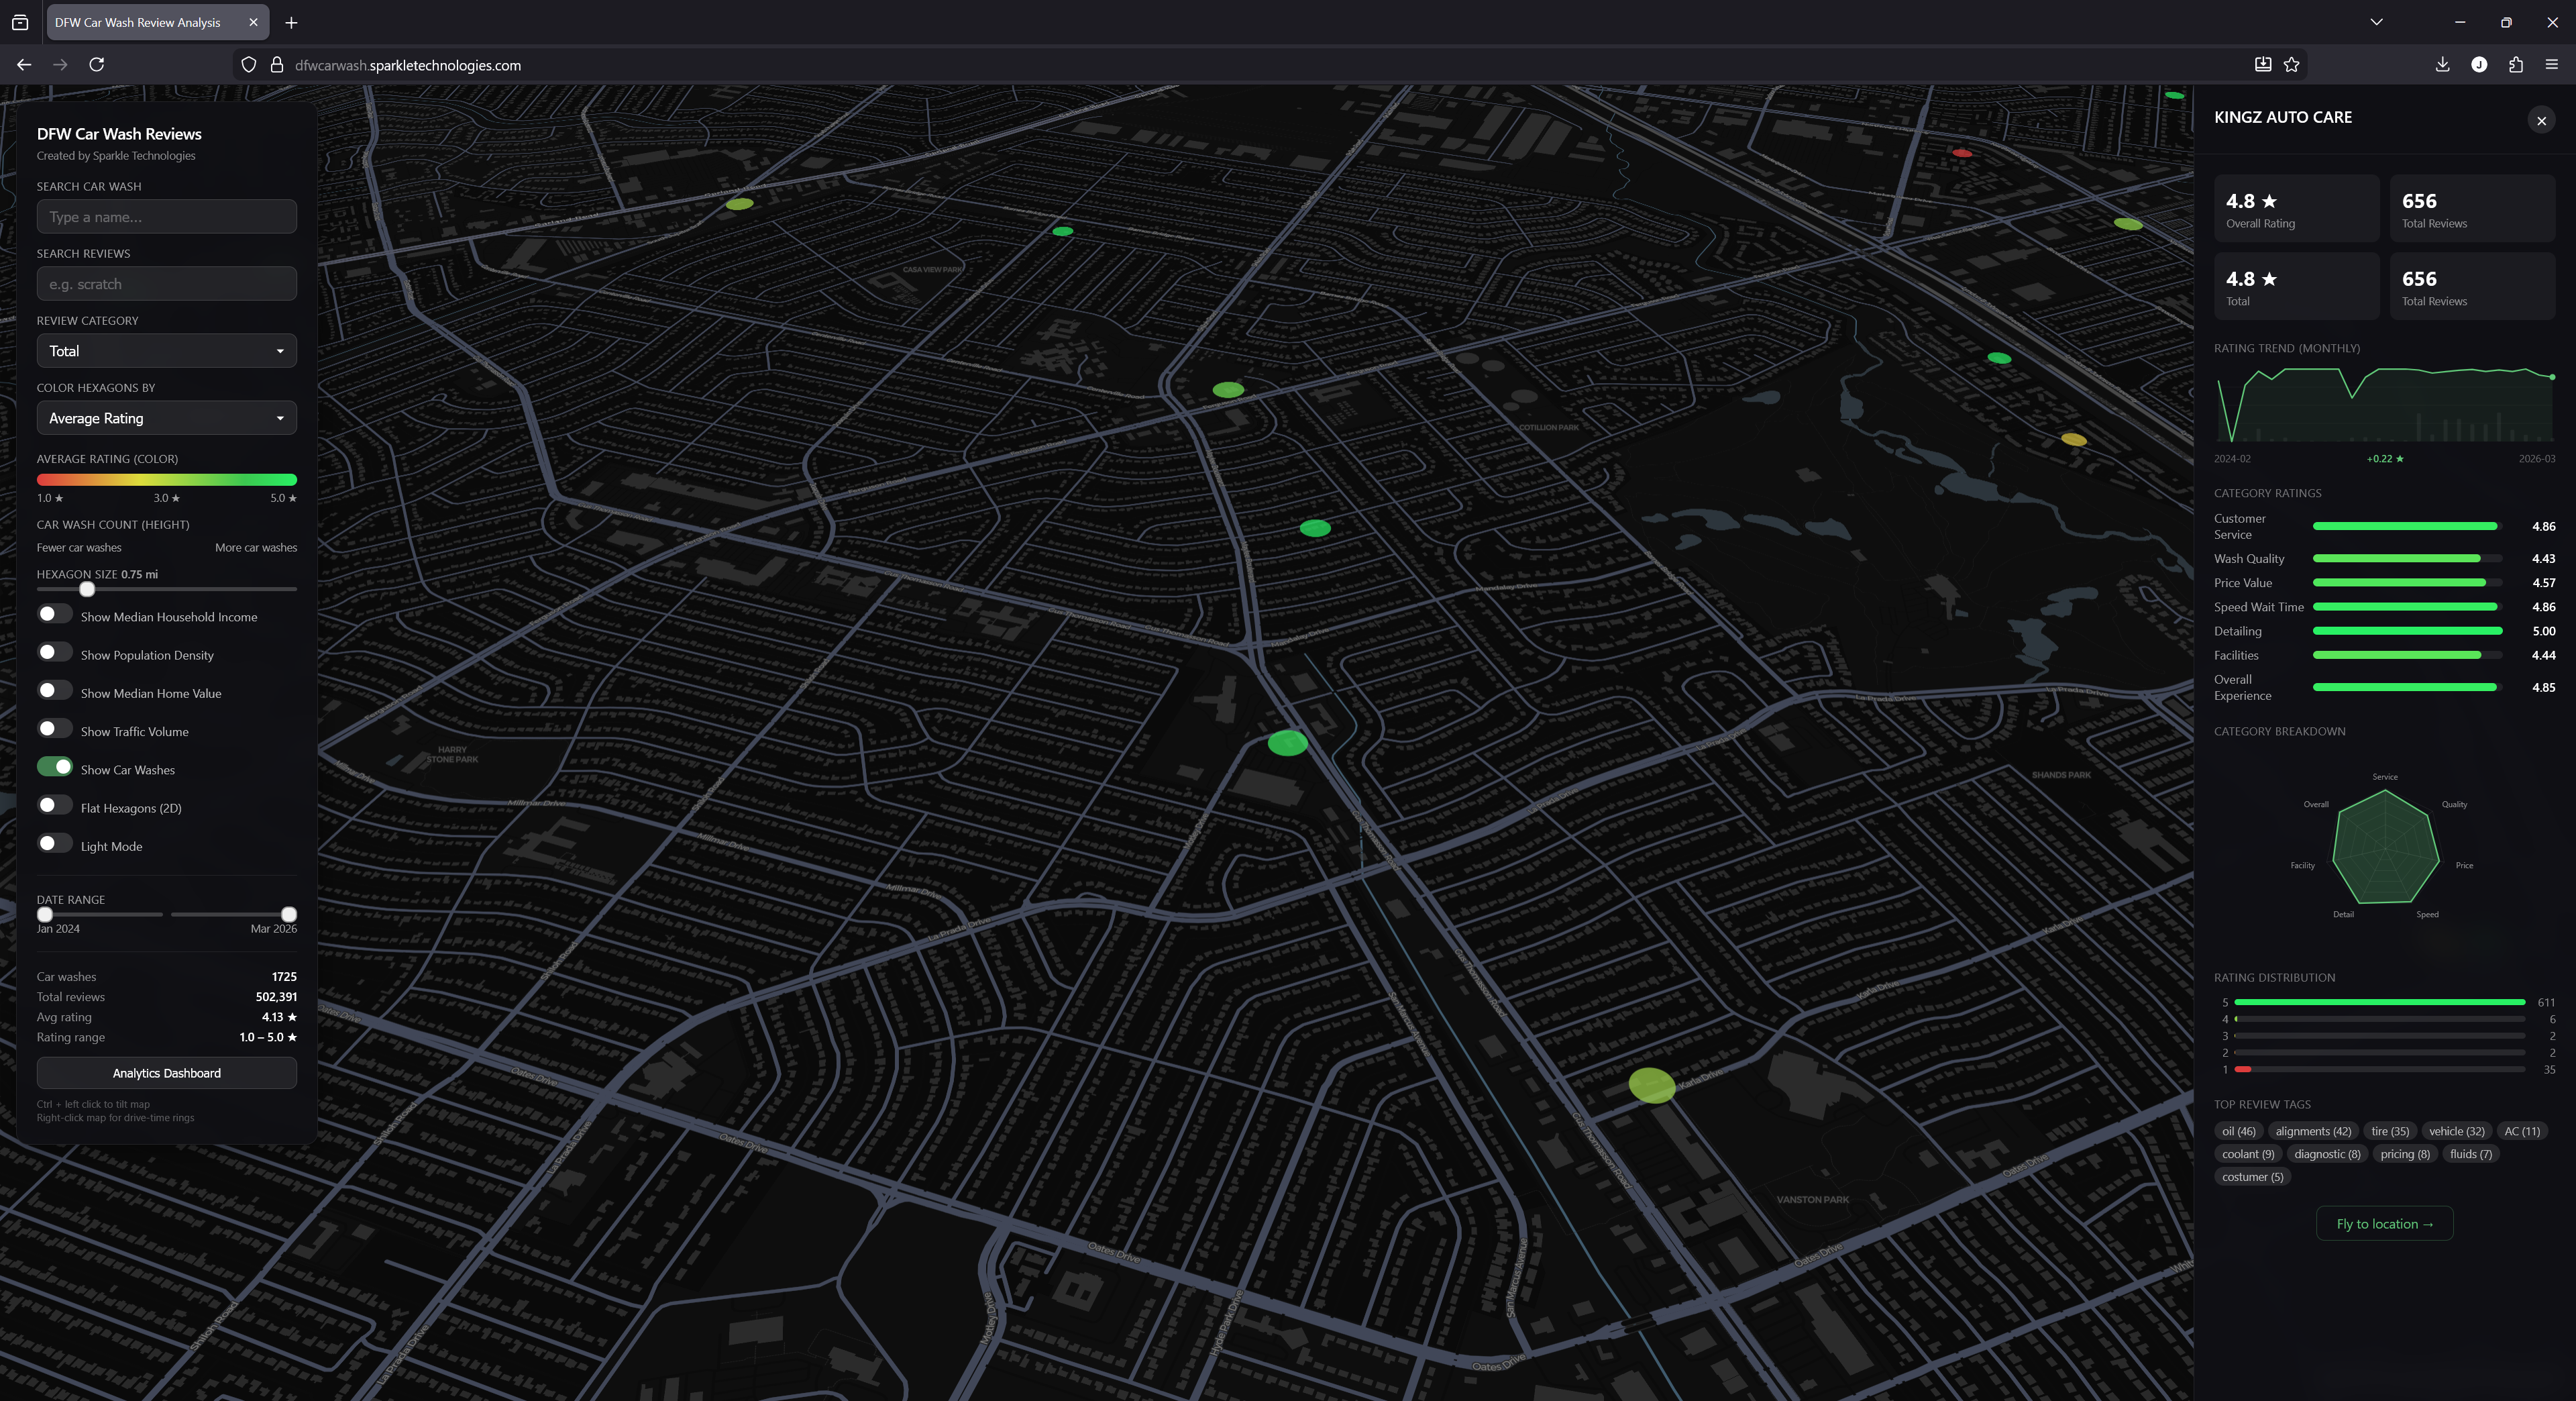Enable Show Population Density
The width and height of the screenshot is (2576, 1401).
click(x=55, y=653)
